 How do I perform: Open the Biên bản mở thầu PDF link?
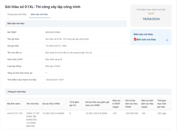[x=146, y=39]
